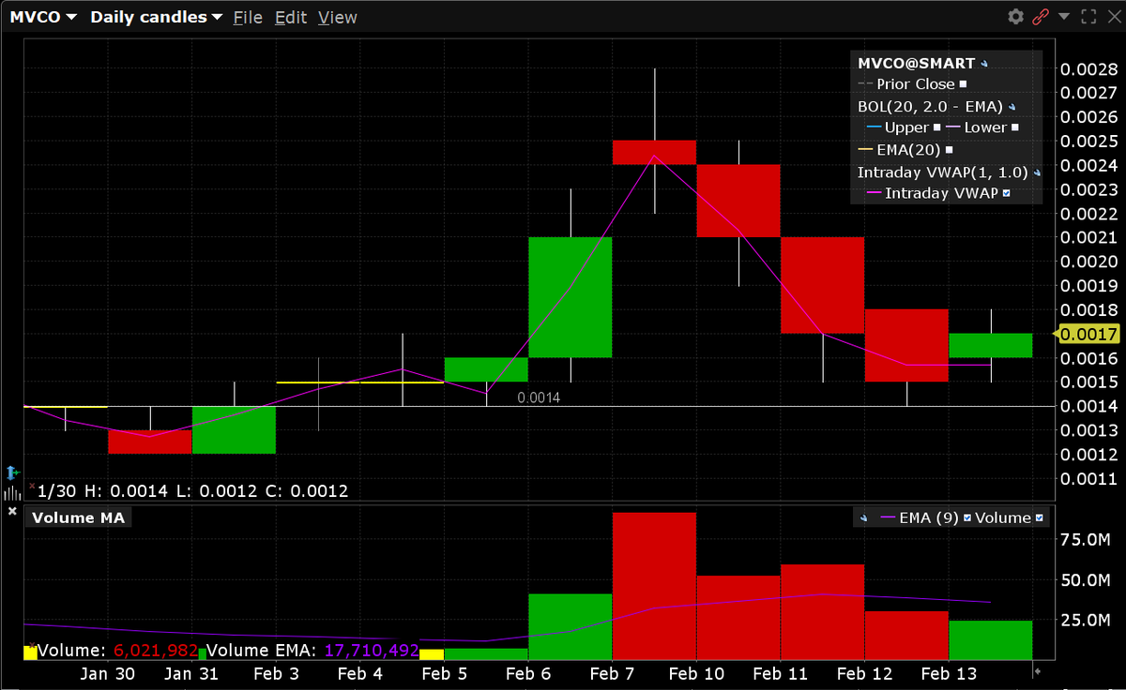
Task: Click the Volume MA panel title
Action: tap(79, 517)
